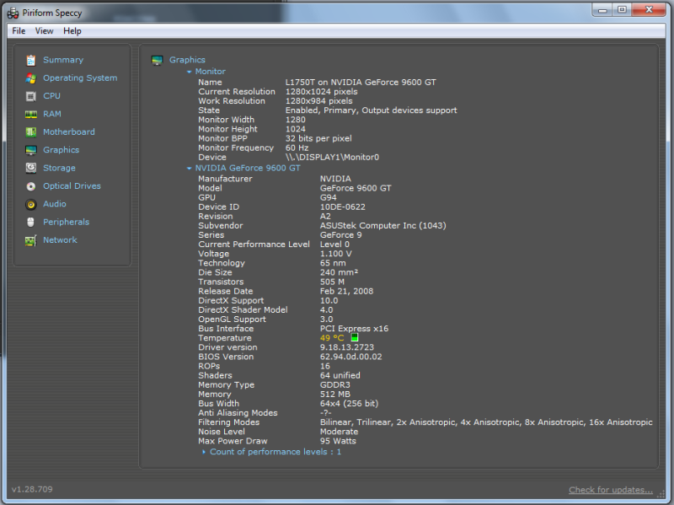This screenshot has width=674, height=505.
Task: Click the v1.28.709 version label
Action: point(32,490)
